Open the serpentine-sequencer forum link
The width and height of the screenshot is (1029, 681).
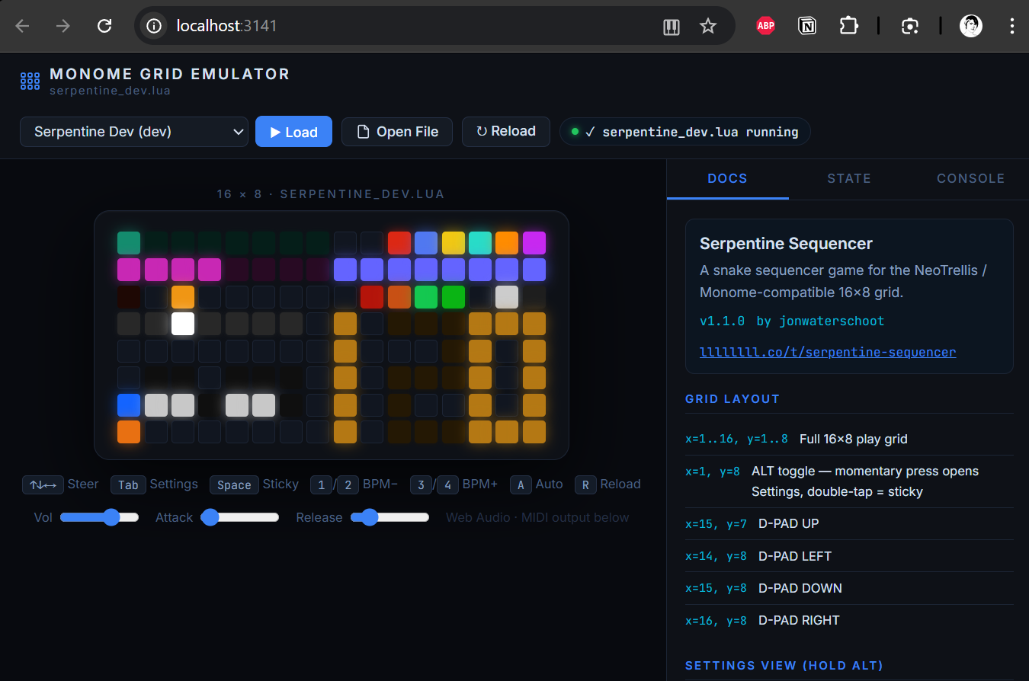point(828,352)
